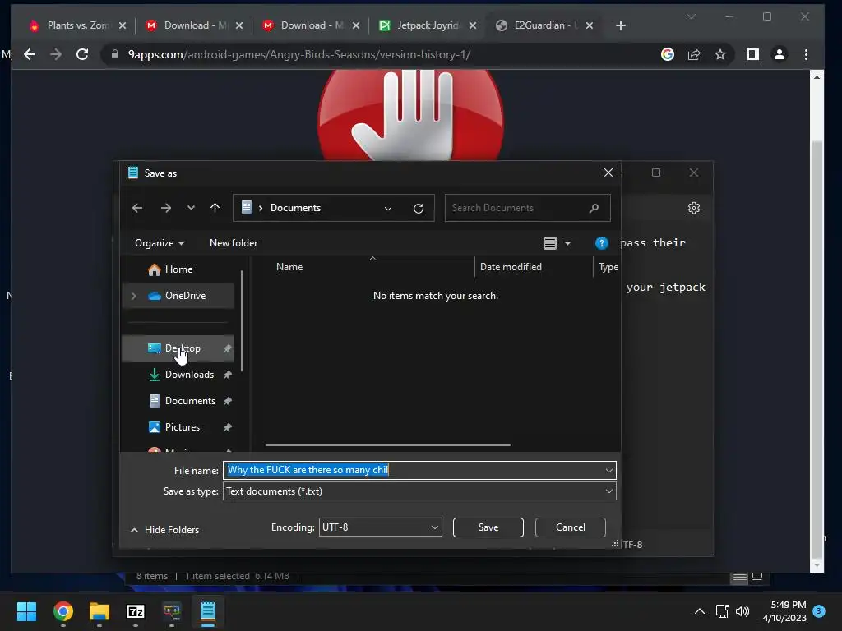
Task: Open Chrome three-dot menu
Action: (x=806, y=54)
